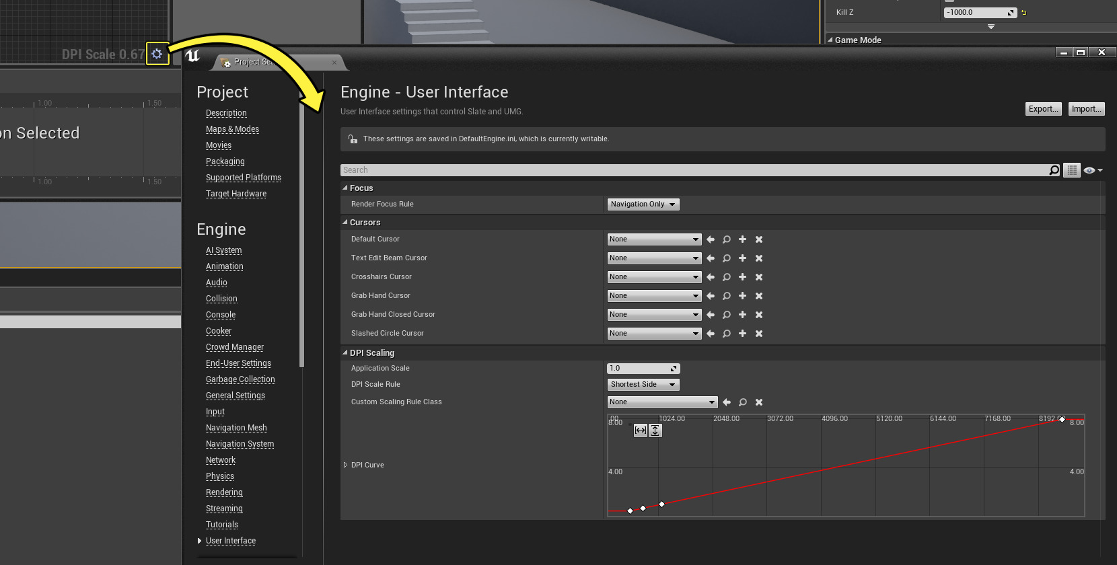Open the Supported Platforms settings link

[x=244, y=178]
